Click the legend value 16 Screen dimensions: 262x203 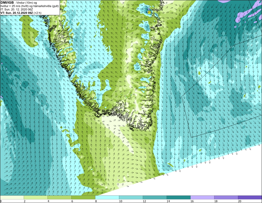[192, 201]
